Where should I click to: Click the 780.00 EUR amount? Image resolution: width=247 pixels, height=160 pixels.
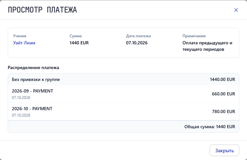point(224,111)
